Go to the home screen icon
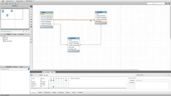This screenshot has width=171, height=96. [x=3, y=1]
